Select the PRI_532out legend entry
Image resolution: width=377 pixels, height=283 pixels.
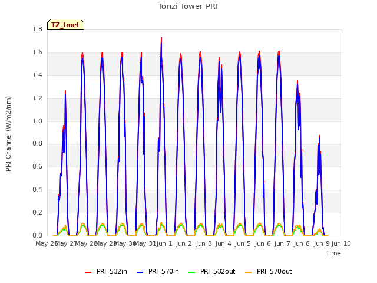coord(211,271)
